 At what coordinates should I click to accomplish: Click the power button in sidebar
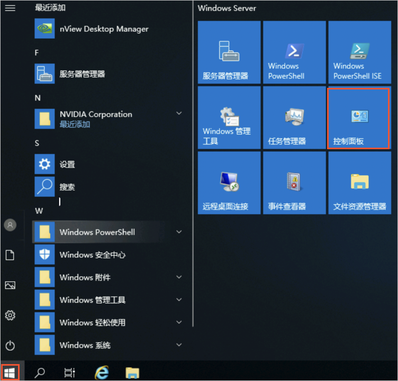[10, 346]
